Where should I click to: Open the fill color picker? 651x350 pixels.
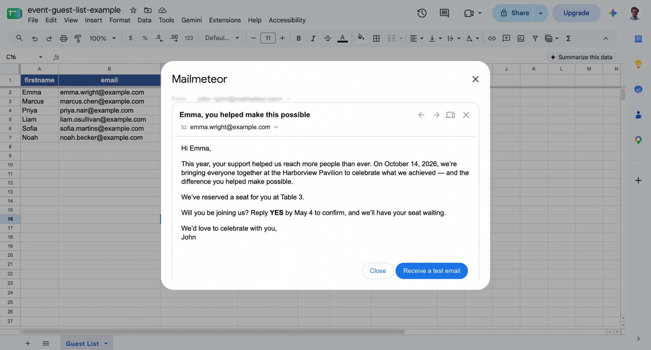coord(361,38)
